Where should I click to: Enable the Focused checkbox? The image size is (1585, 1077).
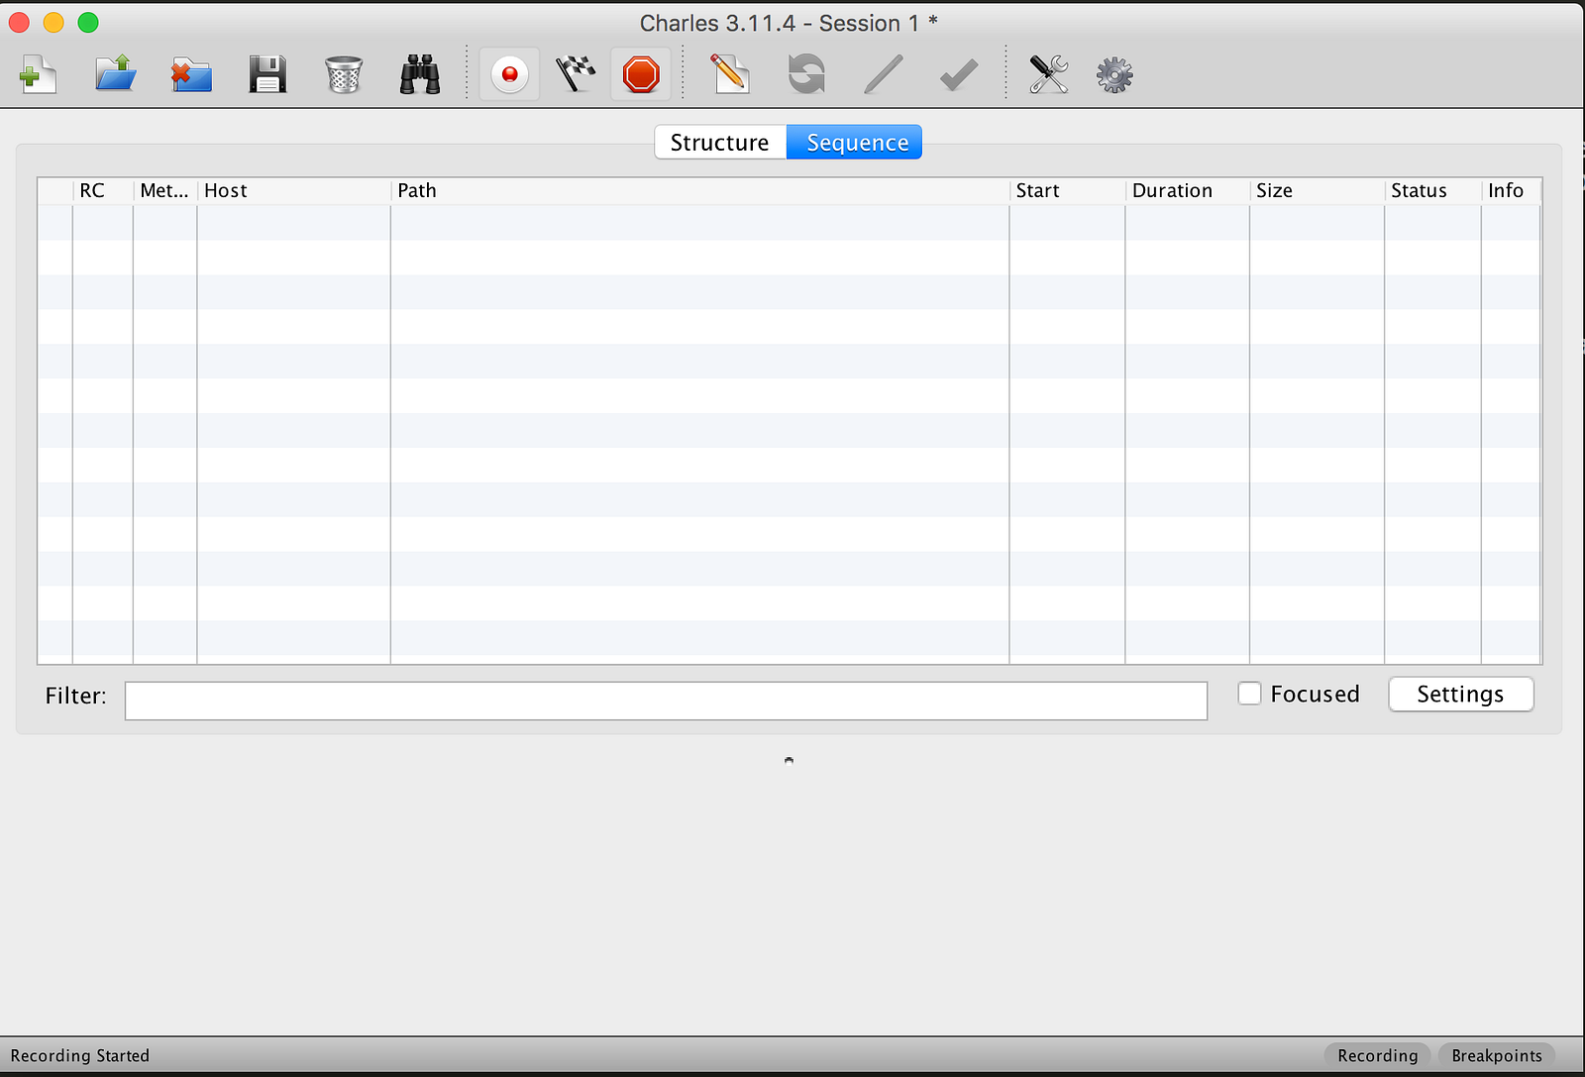coord(1250,694)
